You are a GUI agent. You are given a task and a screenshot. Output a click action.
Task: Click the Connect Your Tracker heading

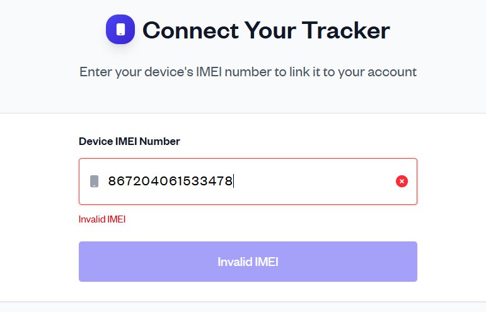266,30
